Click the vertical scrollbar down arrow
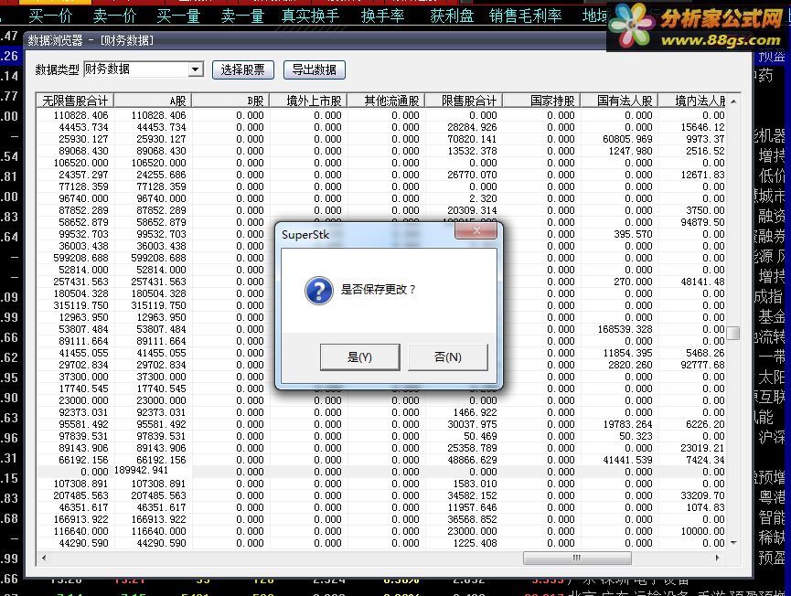The image size is (791, 596). (733, 543)
